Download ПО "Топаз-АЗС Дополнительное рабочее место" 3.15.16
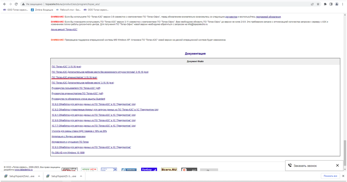347x182 pixels. [x=83, y=83]
